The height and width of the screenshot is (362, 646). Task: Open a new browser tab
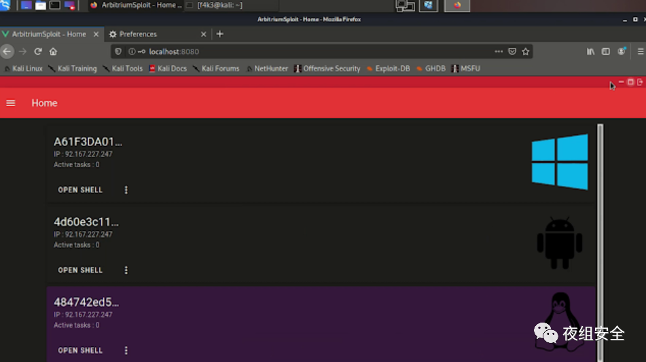point(220,34)
